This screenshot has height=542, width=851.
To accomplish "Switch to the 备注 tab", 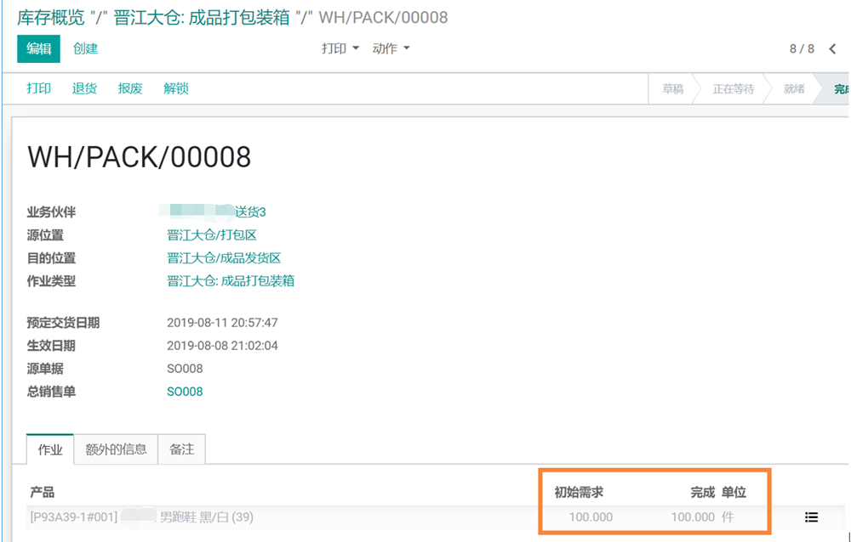I will [182, 449].
